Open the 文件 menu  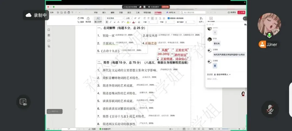(52, 12)
